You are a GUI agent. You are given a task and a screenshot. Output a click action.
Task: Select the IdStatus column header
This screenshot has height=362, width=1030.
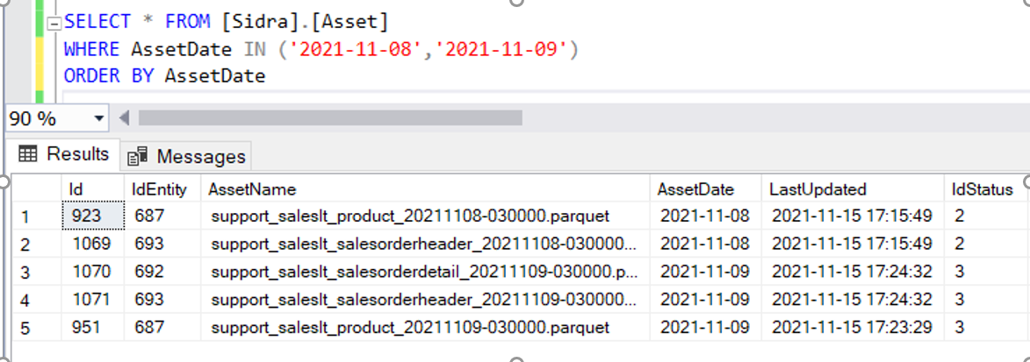982,189
